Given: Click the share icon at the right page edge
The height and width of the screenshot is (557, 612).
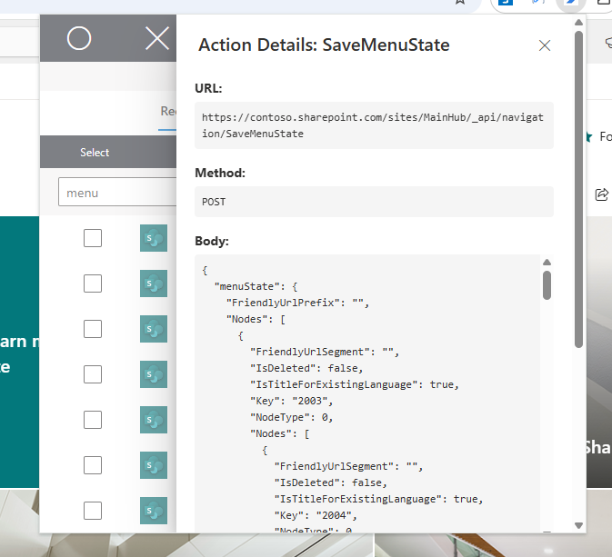Looking at the screenshot, I should (601, 194).
